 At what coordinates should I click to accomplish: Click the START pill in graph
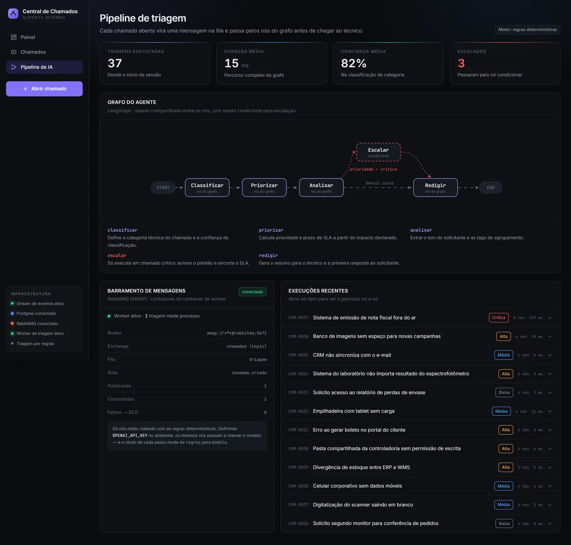point(163,187)
